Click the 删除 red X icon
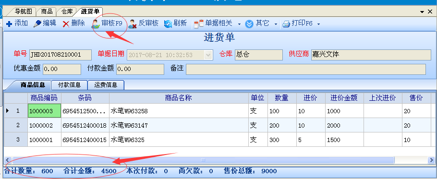437x179 pixels. pos(66,24)
